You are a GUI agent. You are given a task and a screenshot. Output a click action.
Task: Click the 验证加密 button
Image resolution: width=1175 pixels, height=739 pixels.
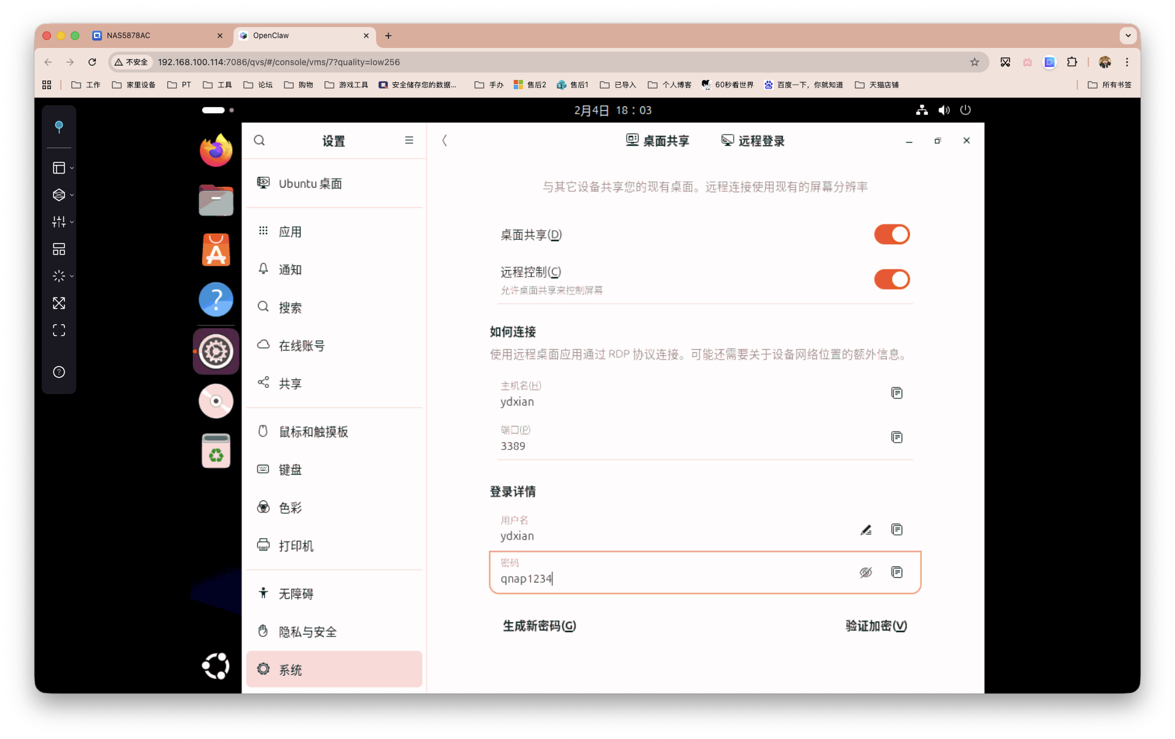(875, 626)
